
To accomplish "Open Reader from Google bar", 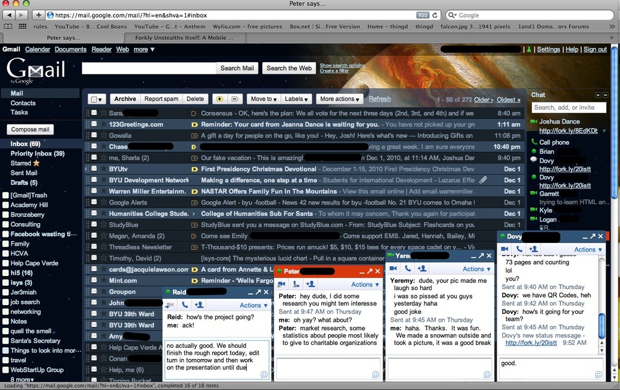I will click(102, 50).
